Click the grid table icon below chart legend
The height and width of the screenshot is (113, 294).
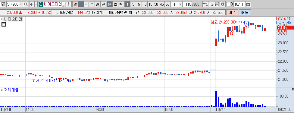point(4,24)
